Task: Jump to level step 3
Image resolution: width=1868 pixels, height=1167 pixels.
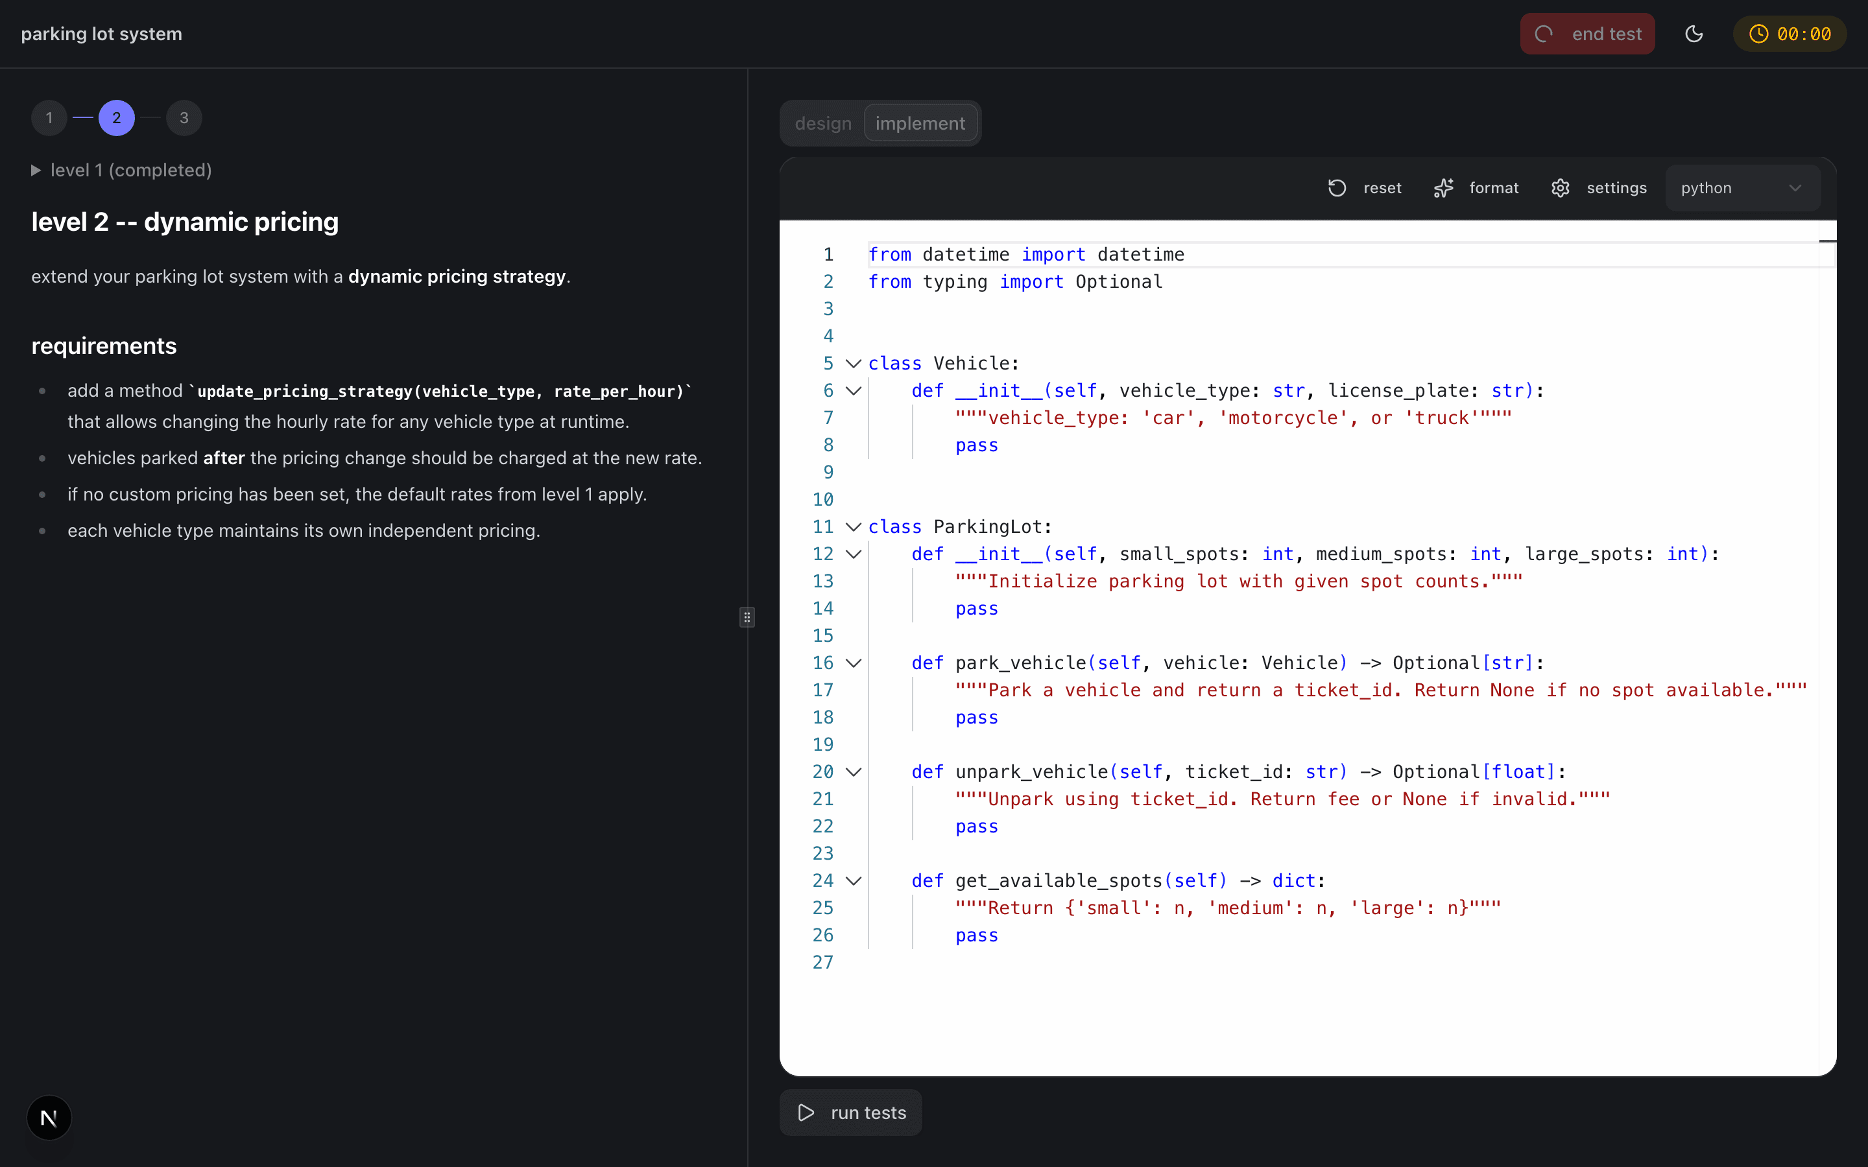Action: [x=184, y=118]
